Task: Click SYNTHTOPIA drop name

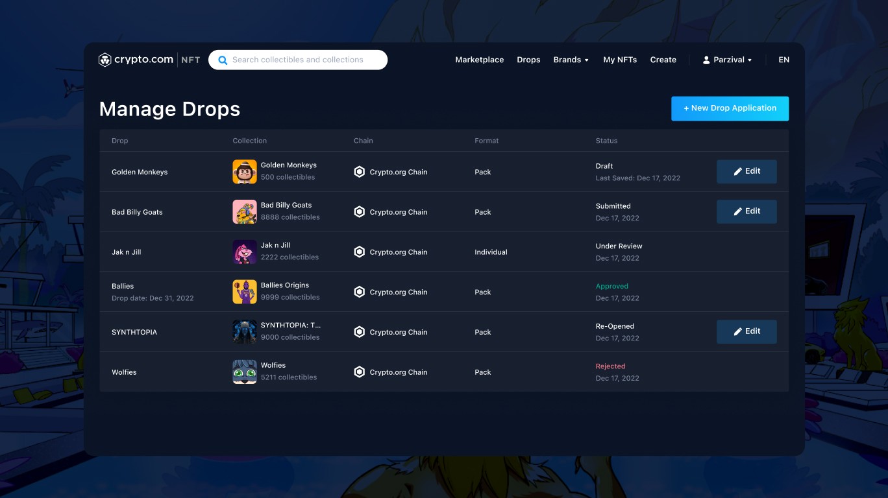Action: click(x=134, y=332)
